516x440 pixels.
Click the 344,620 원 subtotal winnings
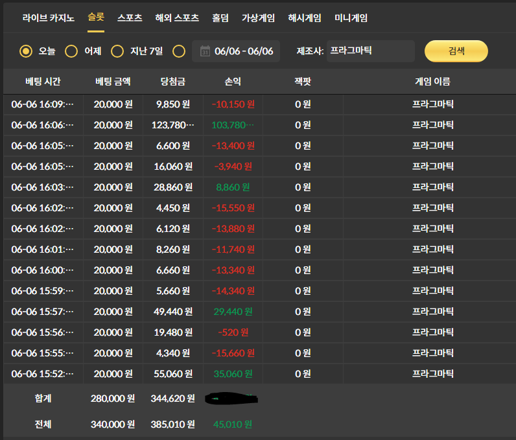[x=173, y=399]
